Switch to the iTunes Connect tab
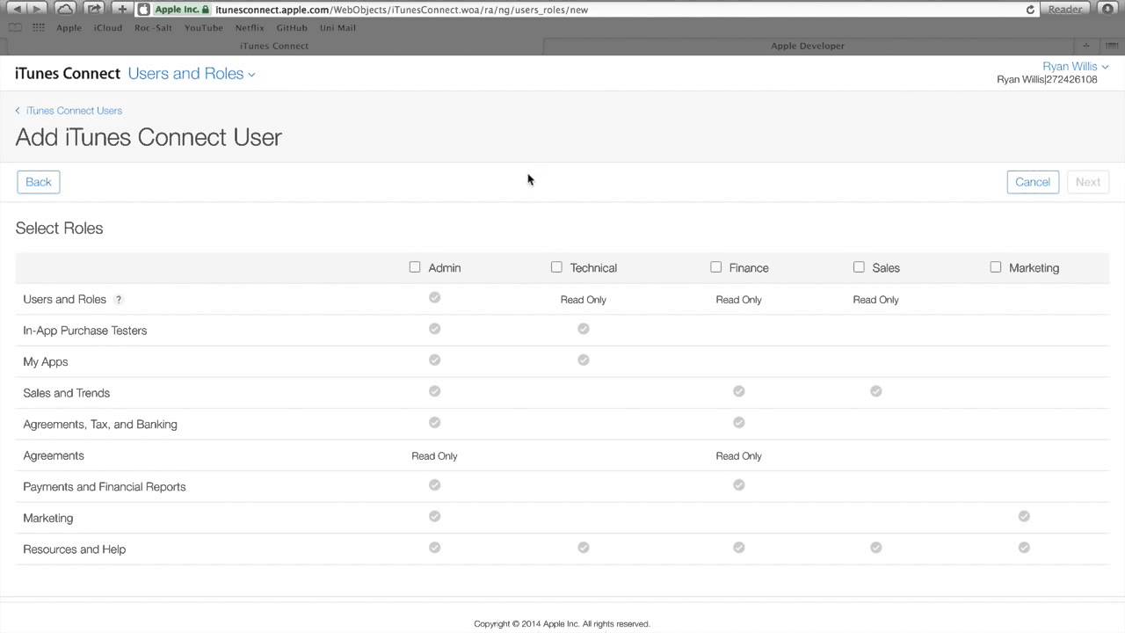The image size is (1125, 633). point(274,46)
